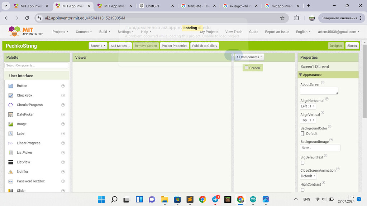This screenshot has width=367, height=206.
Task: Click the DatePicker palette icon
Action: click(11, 114)
